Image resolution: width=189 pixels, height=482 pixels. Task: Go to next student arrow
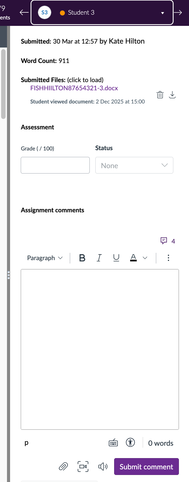pos(178,12)
